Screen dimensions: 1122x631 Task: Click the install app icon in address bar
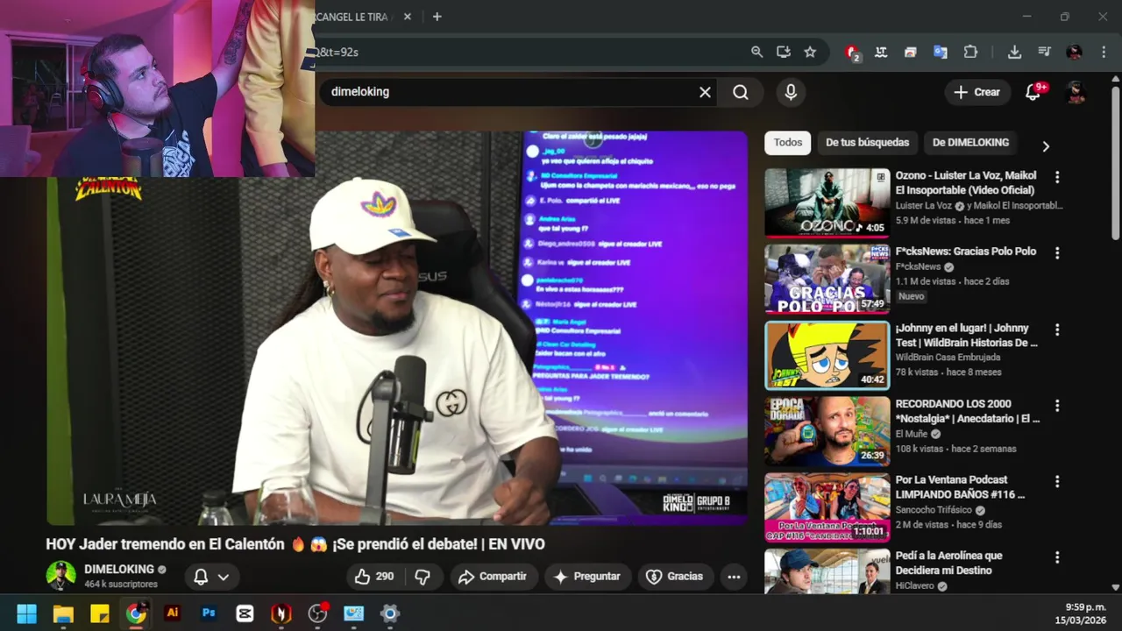point(784,52)
